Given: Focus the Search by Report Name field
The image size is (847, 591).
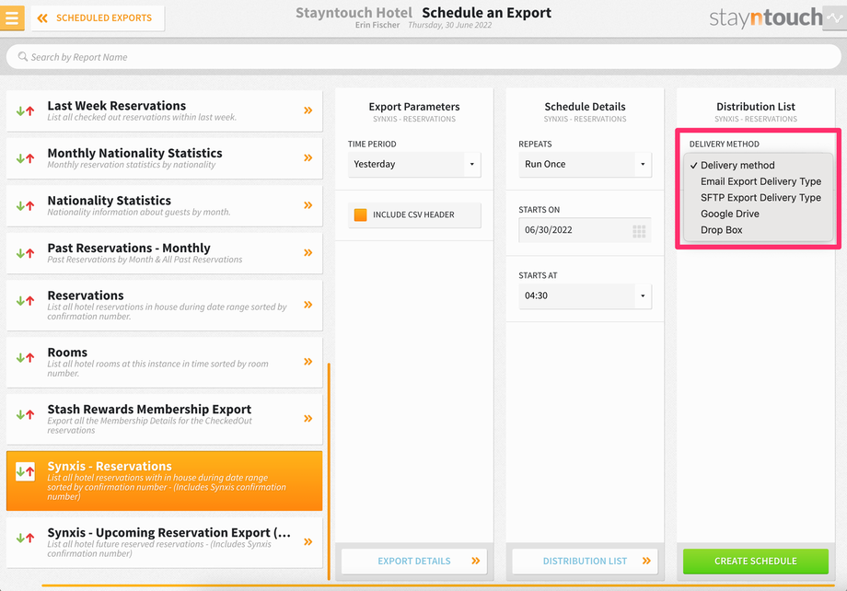Looking at the screenshot, I should [x=423, y=57].
